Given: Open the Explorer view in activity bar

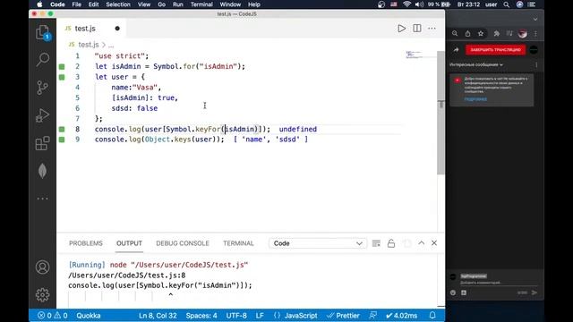Looking at the screenshot, I should point(42,32).
